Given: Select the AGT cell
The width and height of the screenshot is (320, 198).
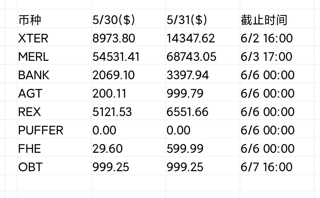Looking at the screenshot, I should [x=54, y=92].
